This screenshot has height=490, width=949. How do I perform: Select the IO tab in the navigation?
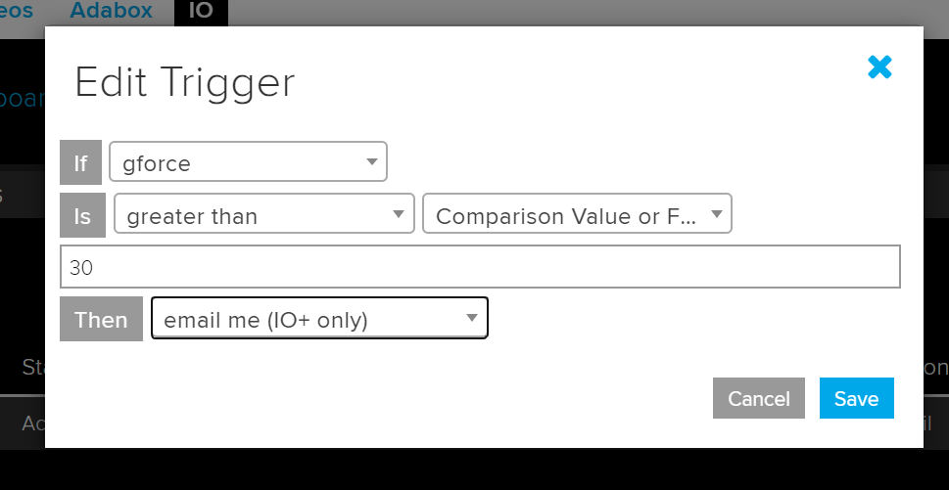coord(201,12)
